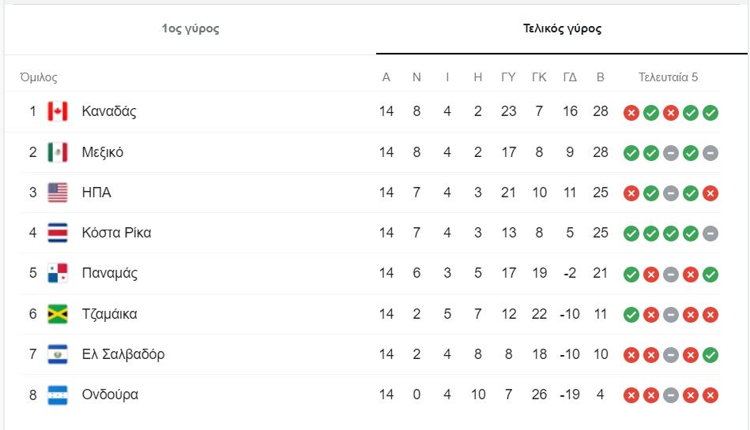The width and height of the screenshot is (750, 430).
Task: Open the Καναδάς team link
Action: 109,111
